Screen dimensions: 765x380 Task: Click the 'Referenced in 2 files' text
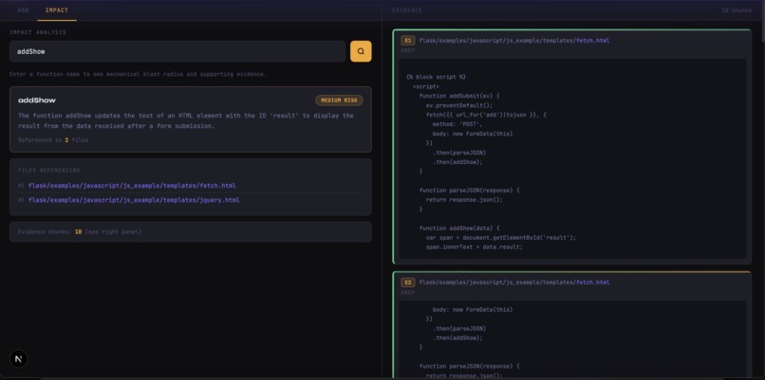click(53, 140)
